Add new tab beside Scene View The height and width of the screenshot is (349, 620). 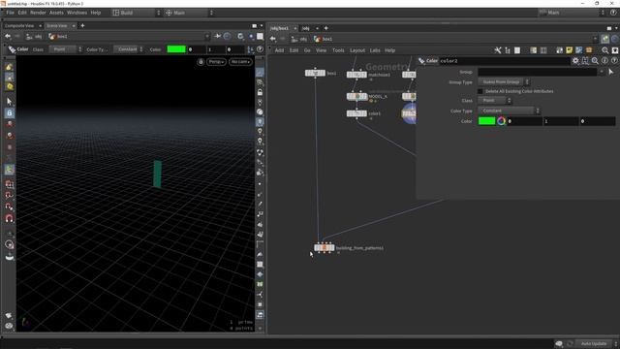82,26
